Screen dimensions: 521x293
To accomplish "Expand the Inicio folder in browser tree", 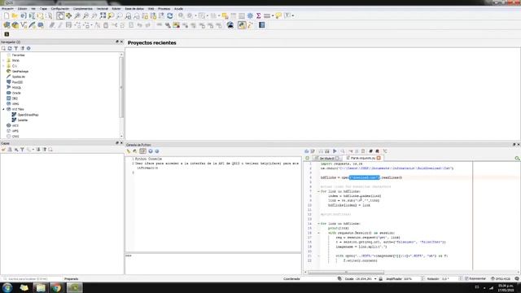I will [x=3, y=60].
